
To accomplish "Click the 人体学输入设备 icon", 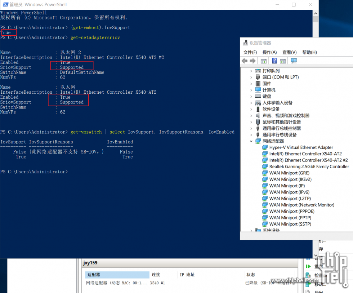I will [x=258, y=103].
